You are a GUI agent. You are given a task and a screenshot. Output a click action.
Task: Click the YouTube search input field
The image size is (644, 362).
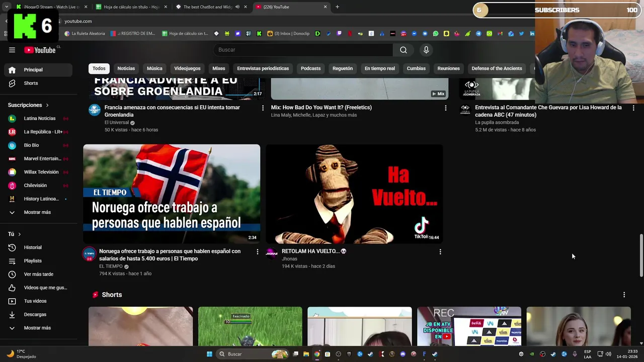(x=303, y=50)
